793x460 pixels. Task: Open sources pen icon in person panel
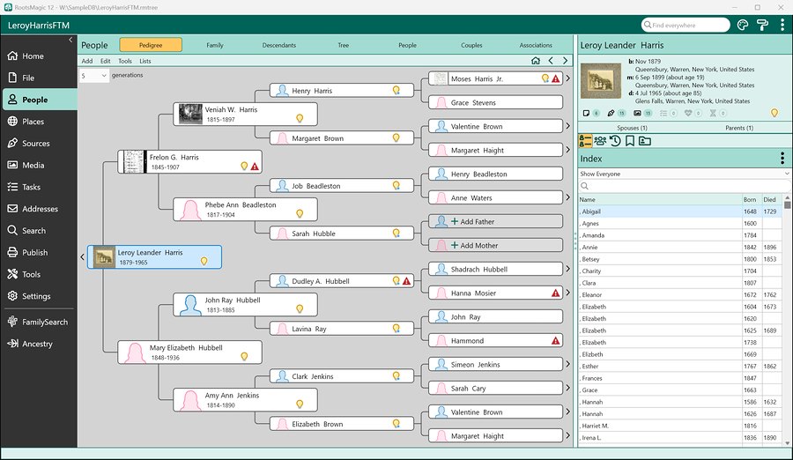(x=611, y=113)
